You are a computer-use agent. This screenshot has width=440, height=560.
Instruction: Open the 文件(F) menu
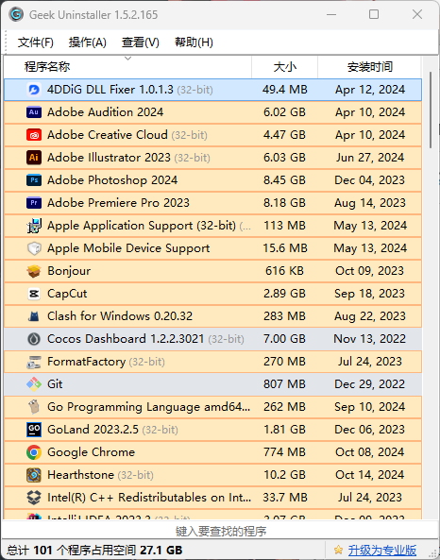pyautogui.click(x=36, y=42)
